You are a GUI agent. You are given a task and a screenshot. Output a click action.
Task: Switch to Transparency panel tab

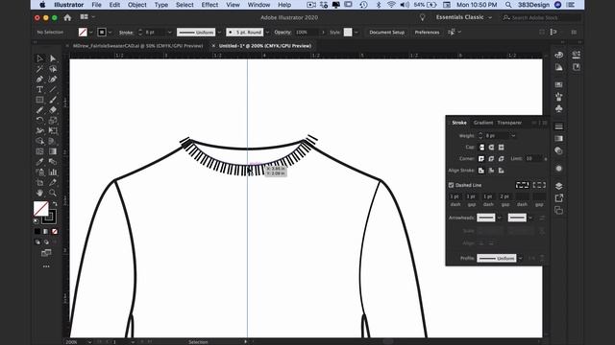[509, 123]
